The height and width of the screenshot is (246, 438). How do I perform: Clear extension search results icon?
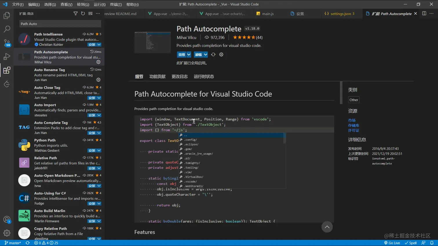click(x=90, y=14)
